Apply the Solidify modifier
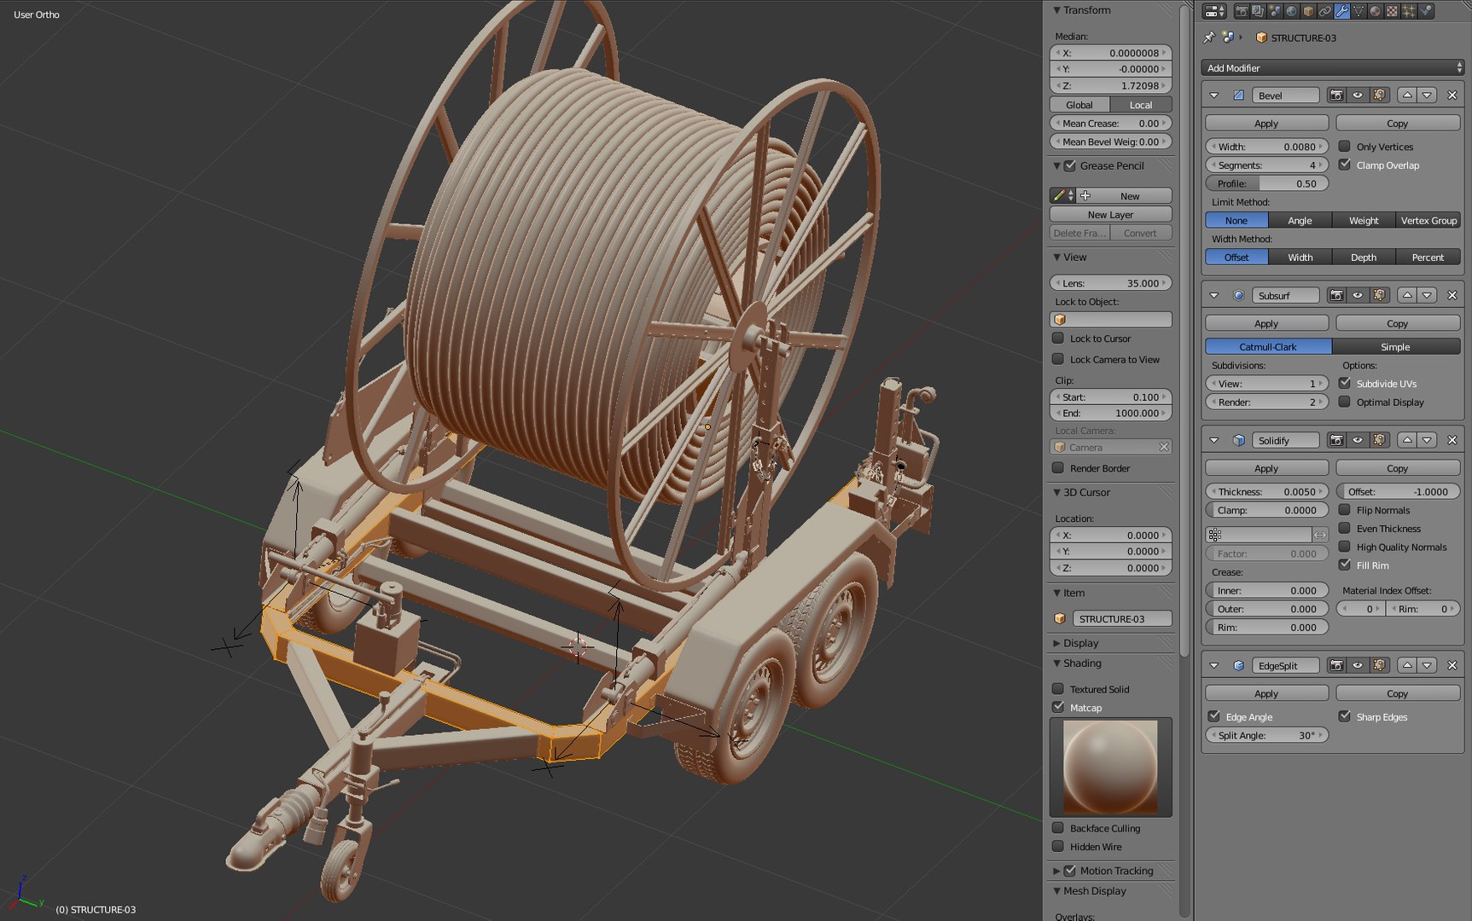 pos(1266,468)
